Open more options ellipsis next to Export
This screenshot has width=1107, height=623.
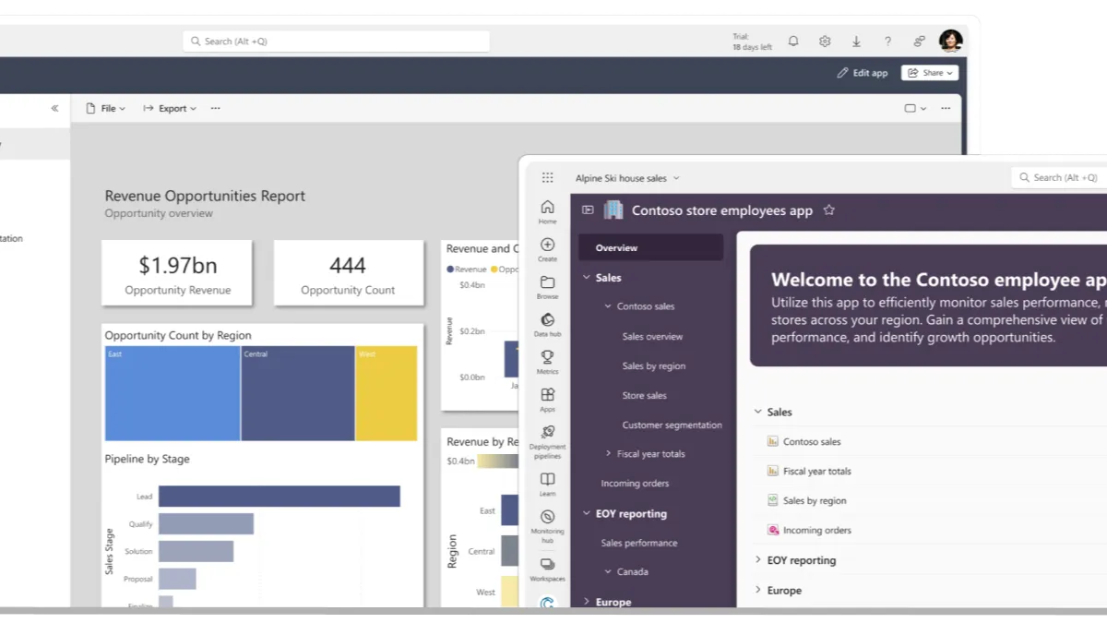point(215,108)
